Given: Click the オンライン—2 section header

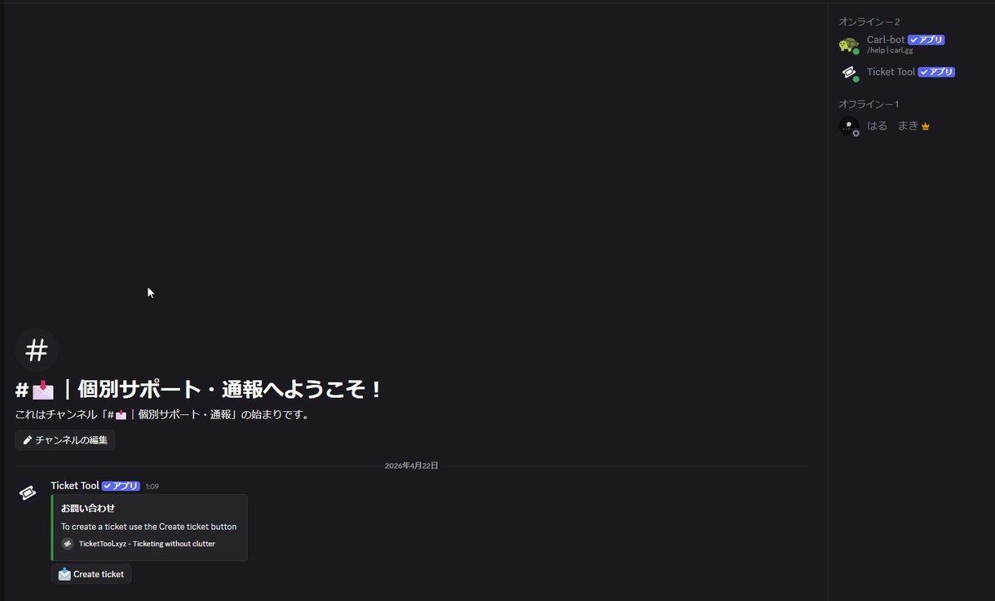Looking at the screenshot, I should pos(869,22).
